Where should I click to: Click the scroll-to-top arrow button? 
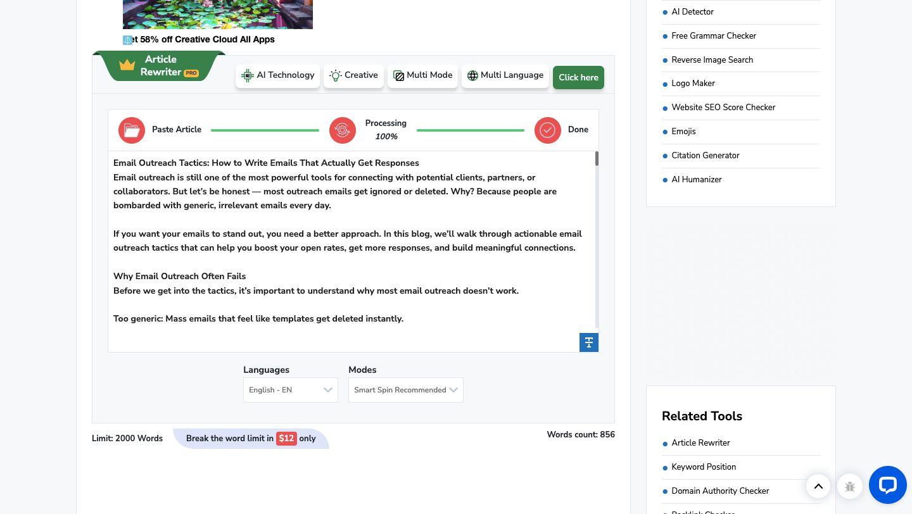[818, 486]
